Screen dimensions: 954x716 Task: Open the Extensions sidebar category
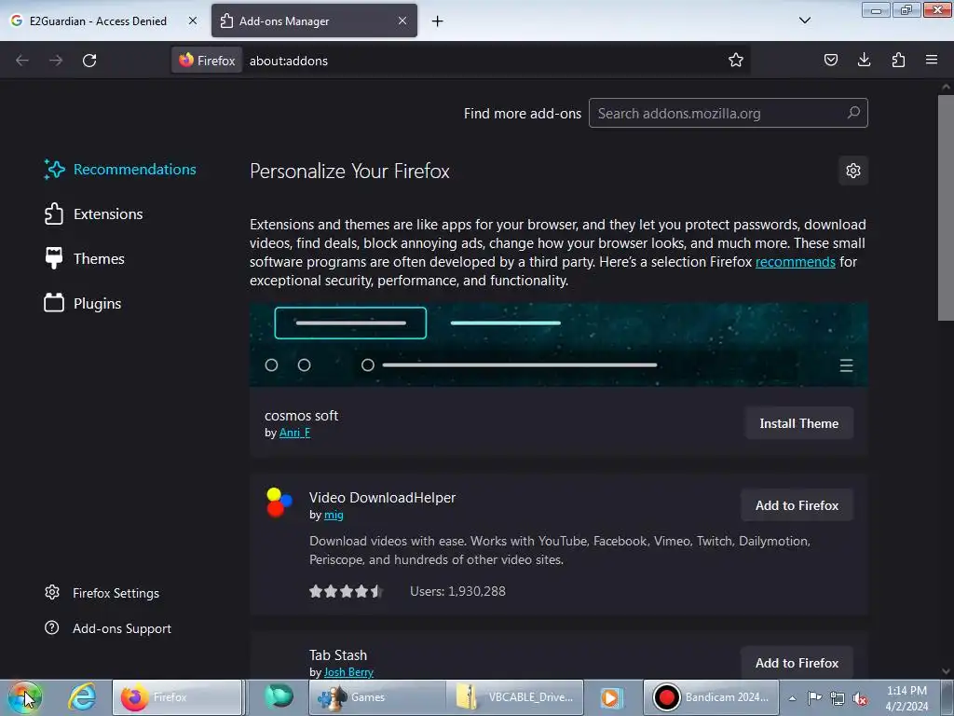point(94,213)
